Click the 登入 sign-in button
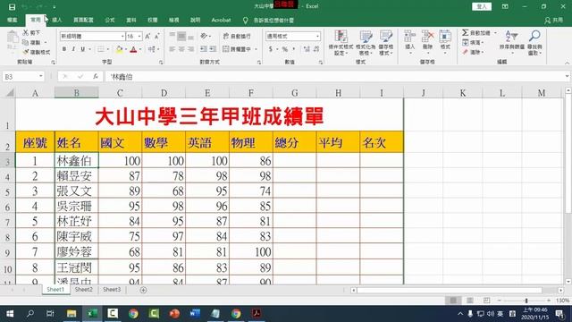This screenshot has width=572, height=322. coord(482,6)
